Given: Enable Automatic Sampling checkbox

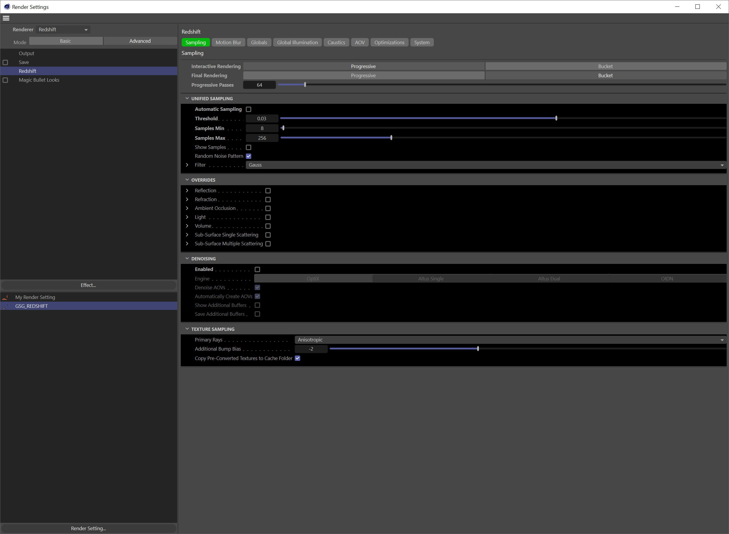Looking at the screenshot, I should pyautogui.click(x=249, y=109).
